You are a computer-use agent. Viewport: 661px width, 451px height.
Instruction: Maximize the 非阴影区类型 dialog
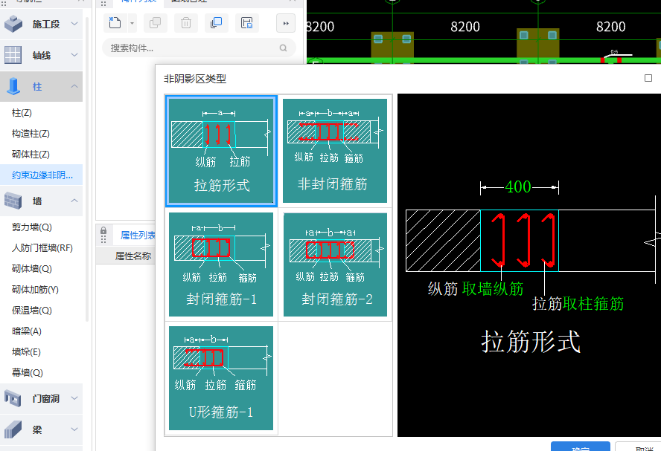(x=648, y=78)
